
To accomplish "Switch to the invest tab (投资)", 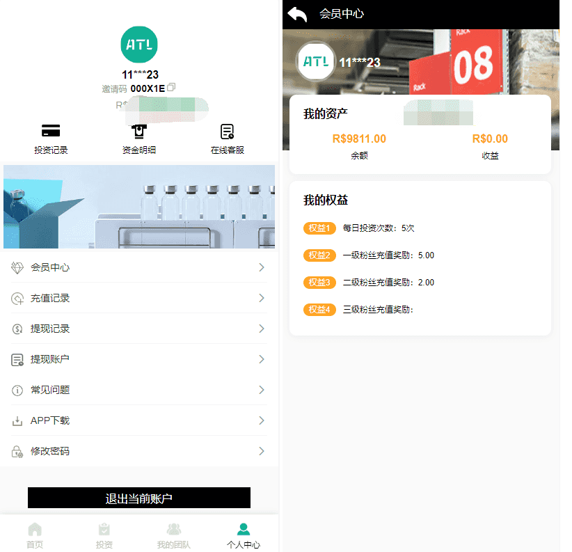I will pyautogui.click(x=104, y=535).
